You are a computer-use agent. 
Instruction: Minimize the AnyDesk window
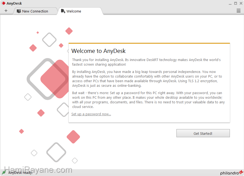(x=230, y=4)
